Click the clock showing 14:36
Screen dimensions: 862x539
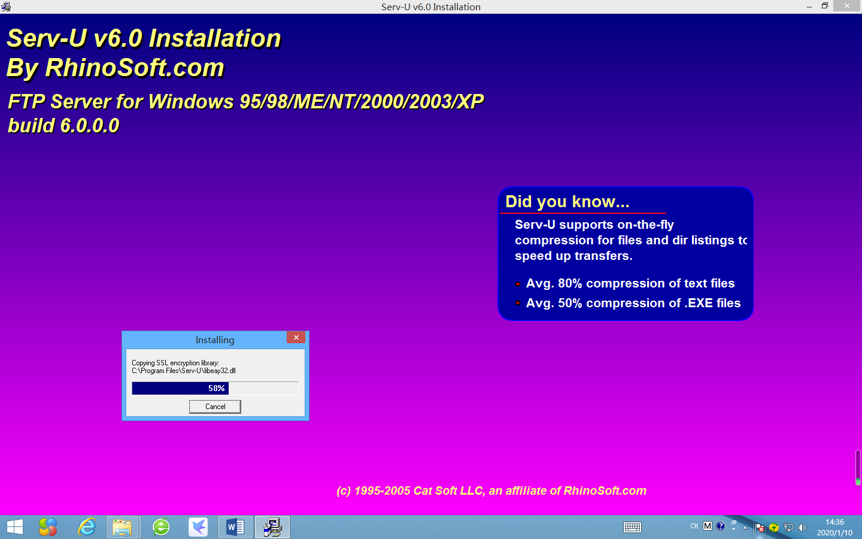tap(834, 522)
